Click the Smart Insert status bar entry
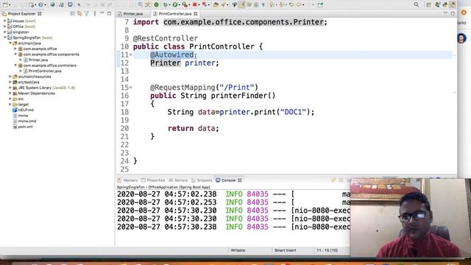Screen dimensions: 471x265 click(x=285, y=250)
